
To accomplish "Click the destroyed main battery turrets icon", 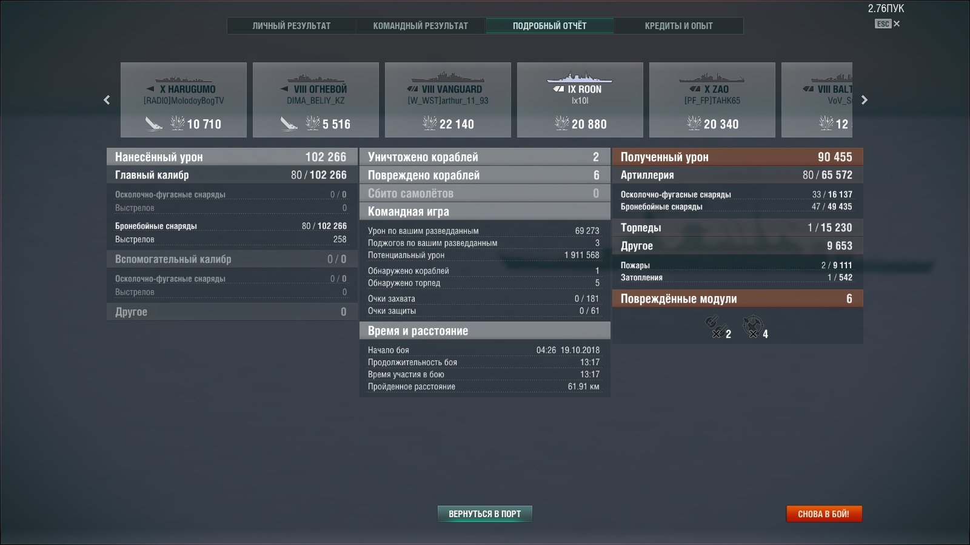I will coord(714,327).
